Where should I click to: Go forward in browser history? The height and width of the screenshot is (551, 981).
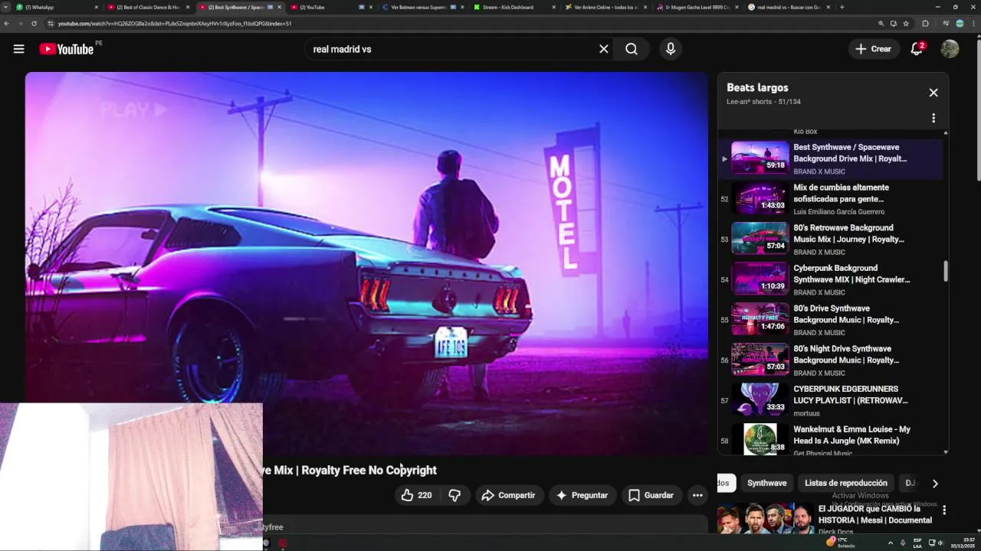(21, 24)
